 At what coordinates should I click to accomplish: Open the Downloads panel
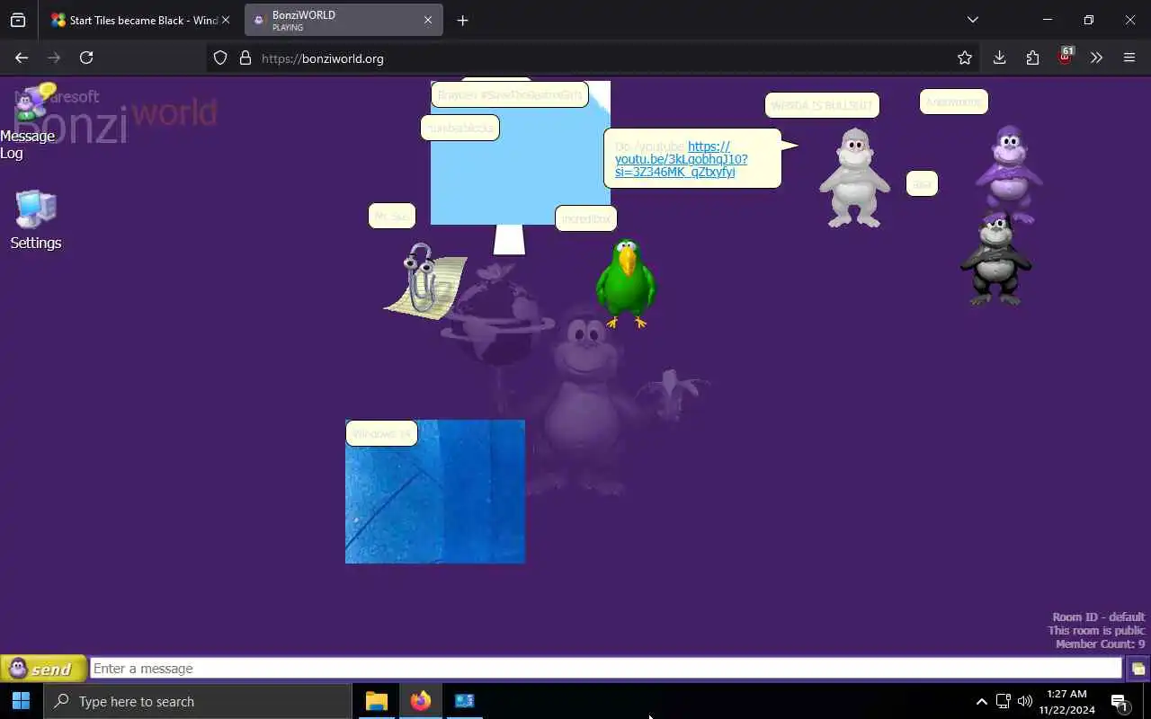point(999,58)
